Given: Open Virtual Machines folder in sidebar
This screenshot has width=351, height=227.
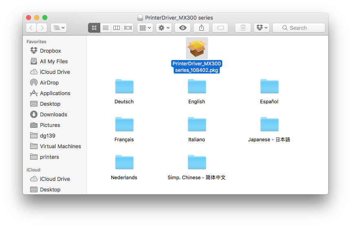Looking at the screenshot, I should tap(55, 146).
